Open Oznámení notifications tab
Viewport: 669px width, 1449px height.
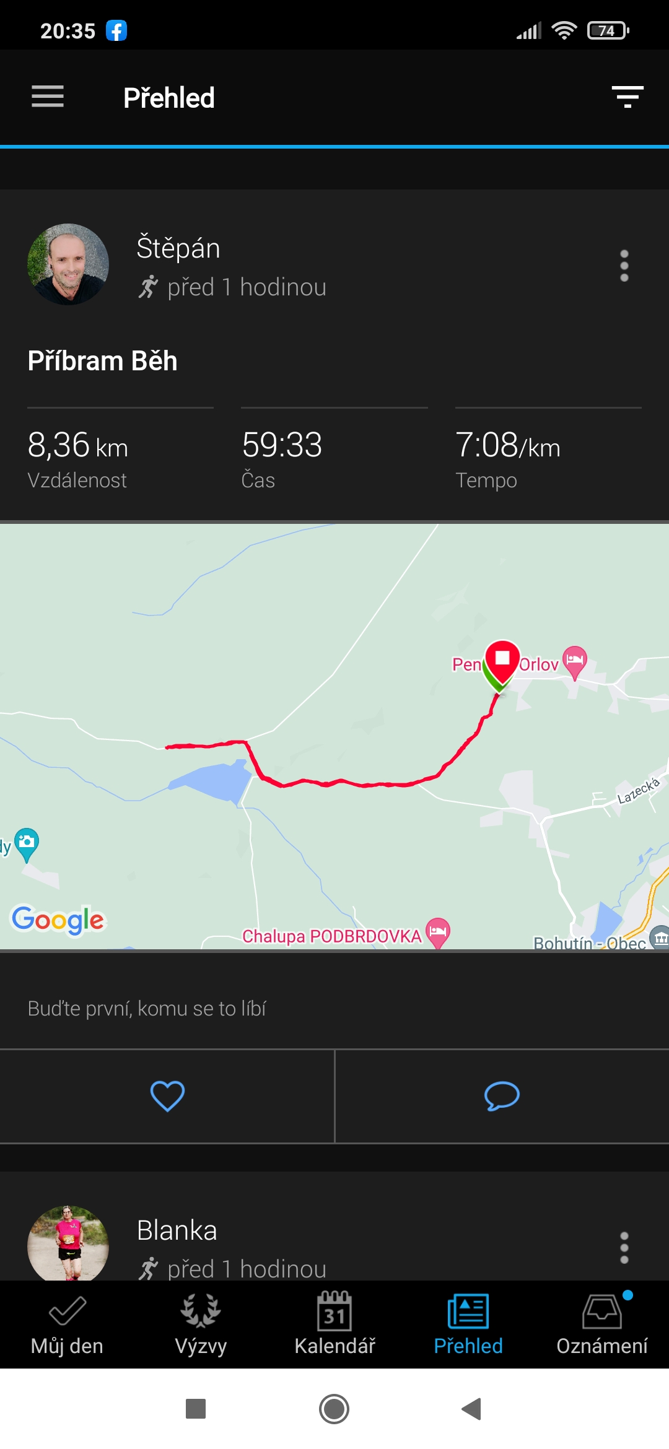(602, 1325)
